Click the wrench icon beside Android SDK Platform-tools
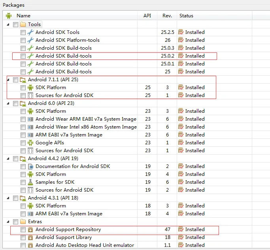 tap(30, 40)
